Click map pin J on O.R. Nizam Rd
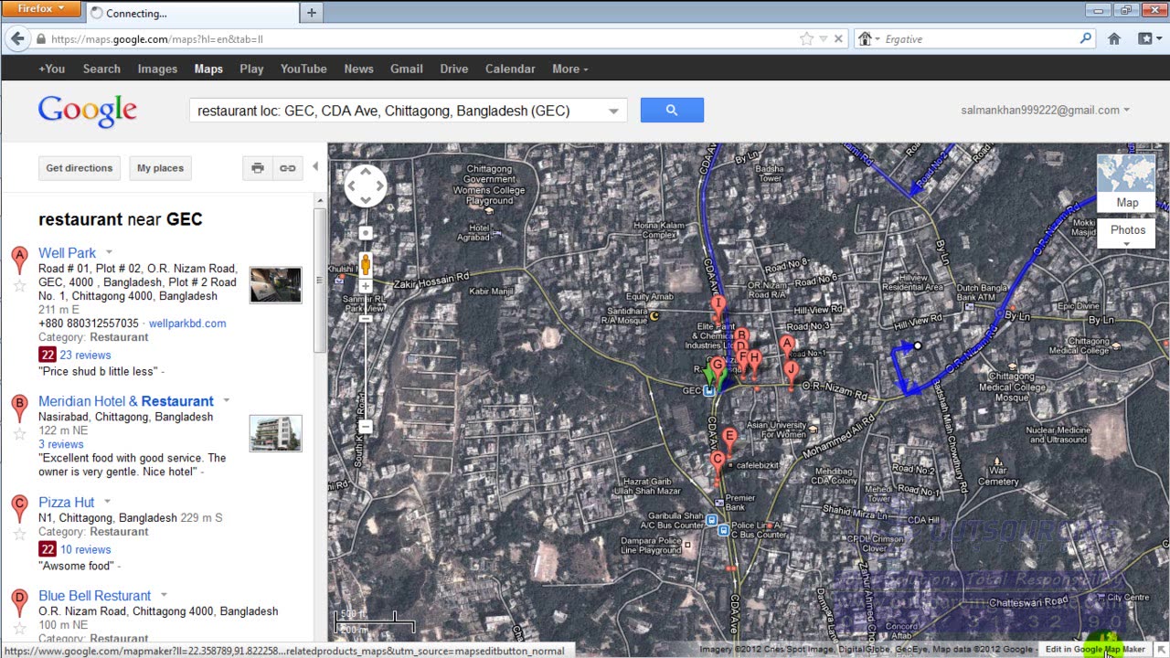The image size is (1170, 658). pos(792,374)
